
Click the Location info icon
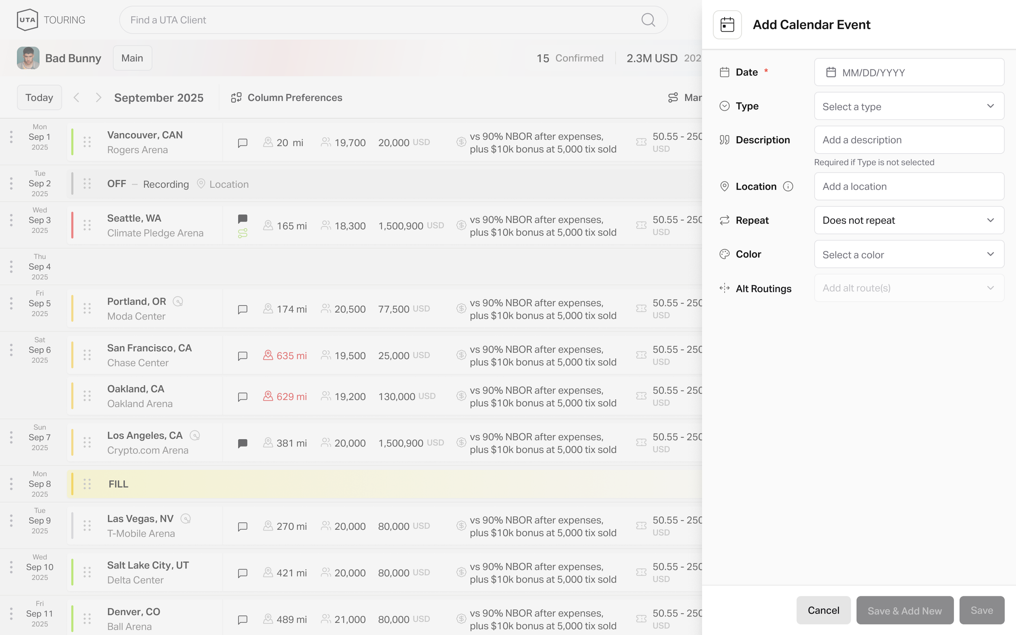(788, 186)
